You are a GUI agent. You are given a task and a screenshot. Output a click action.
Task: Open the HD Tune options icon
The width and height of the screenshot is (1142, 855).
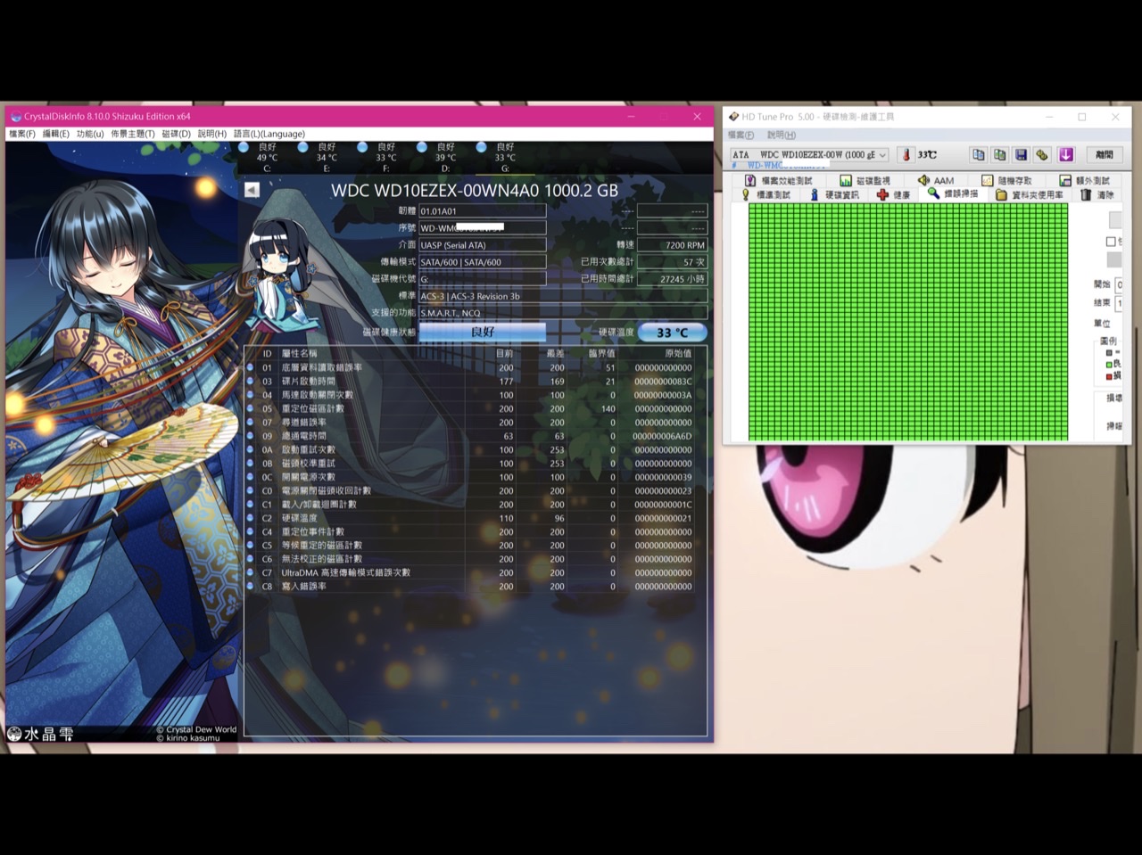pyautogui.click(x=1042, y=155)
